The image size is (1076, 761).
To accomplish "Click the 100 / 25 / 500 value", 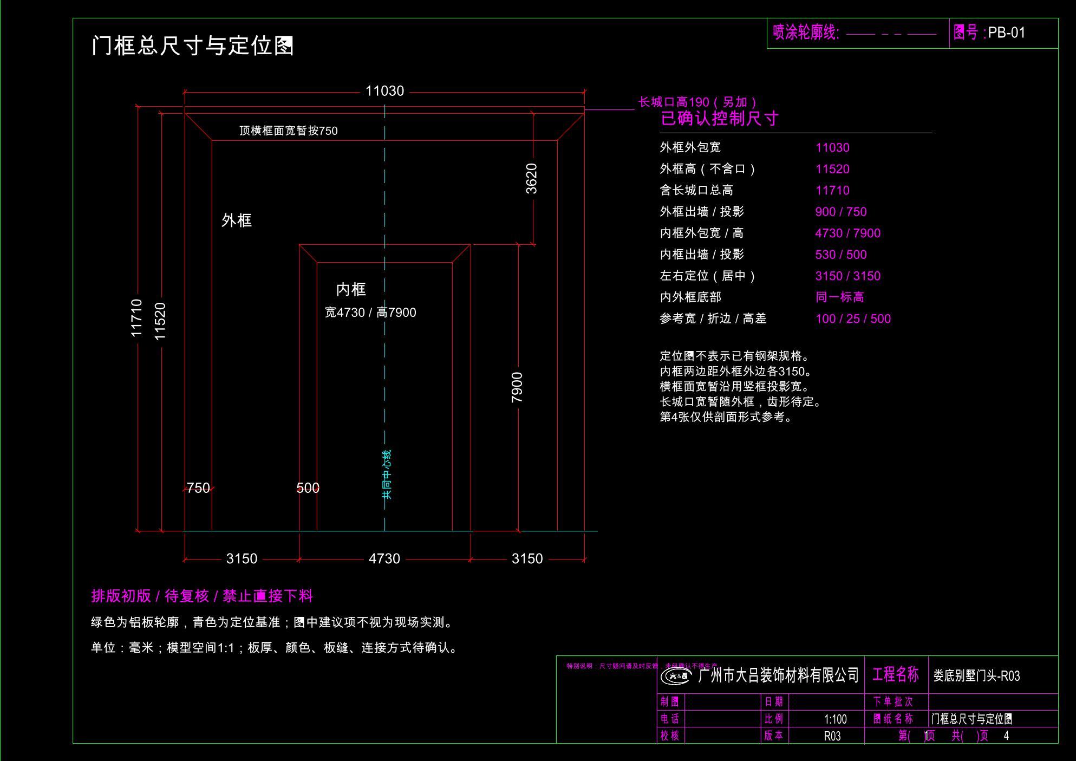I will [853, 319].
